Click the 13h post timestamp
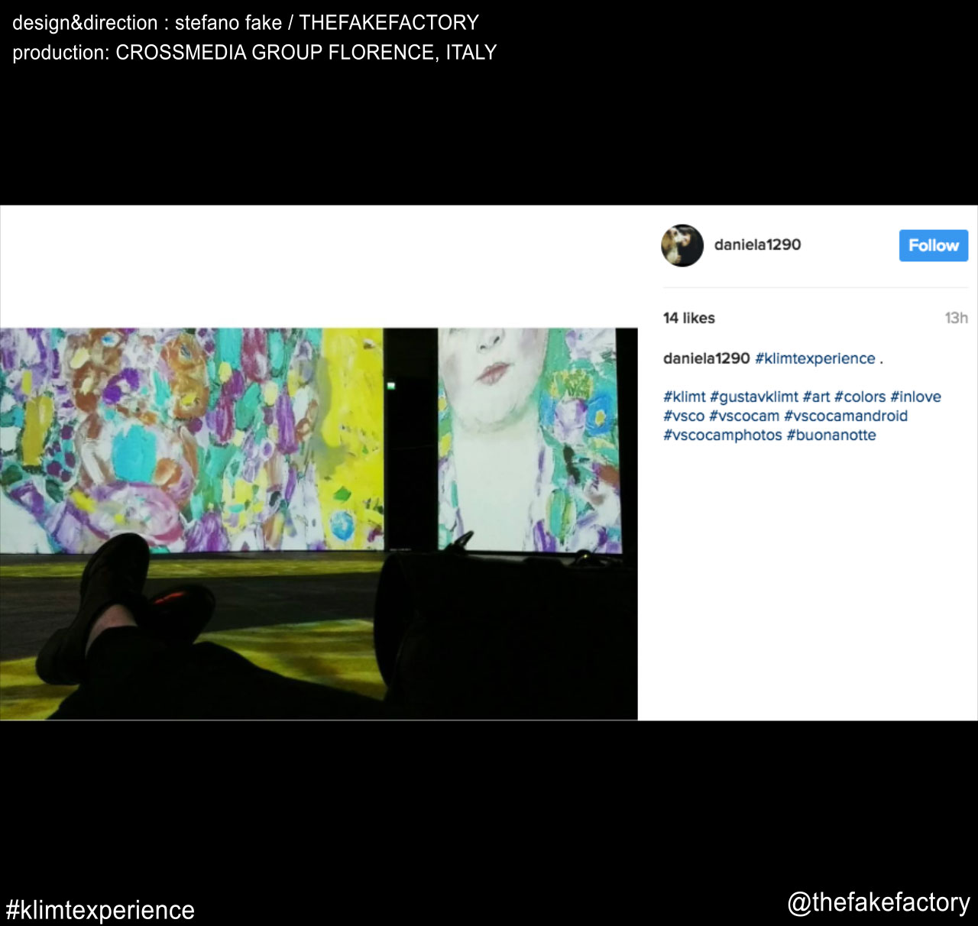 click(x=956, y=318)
